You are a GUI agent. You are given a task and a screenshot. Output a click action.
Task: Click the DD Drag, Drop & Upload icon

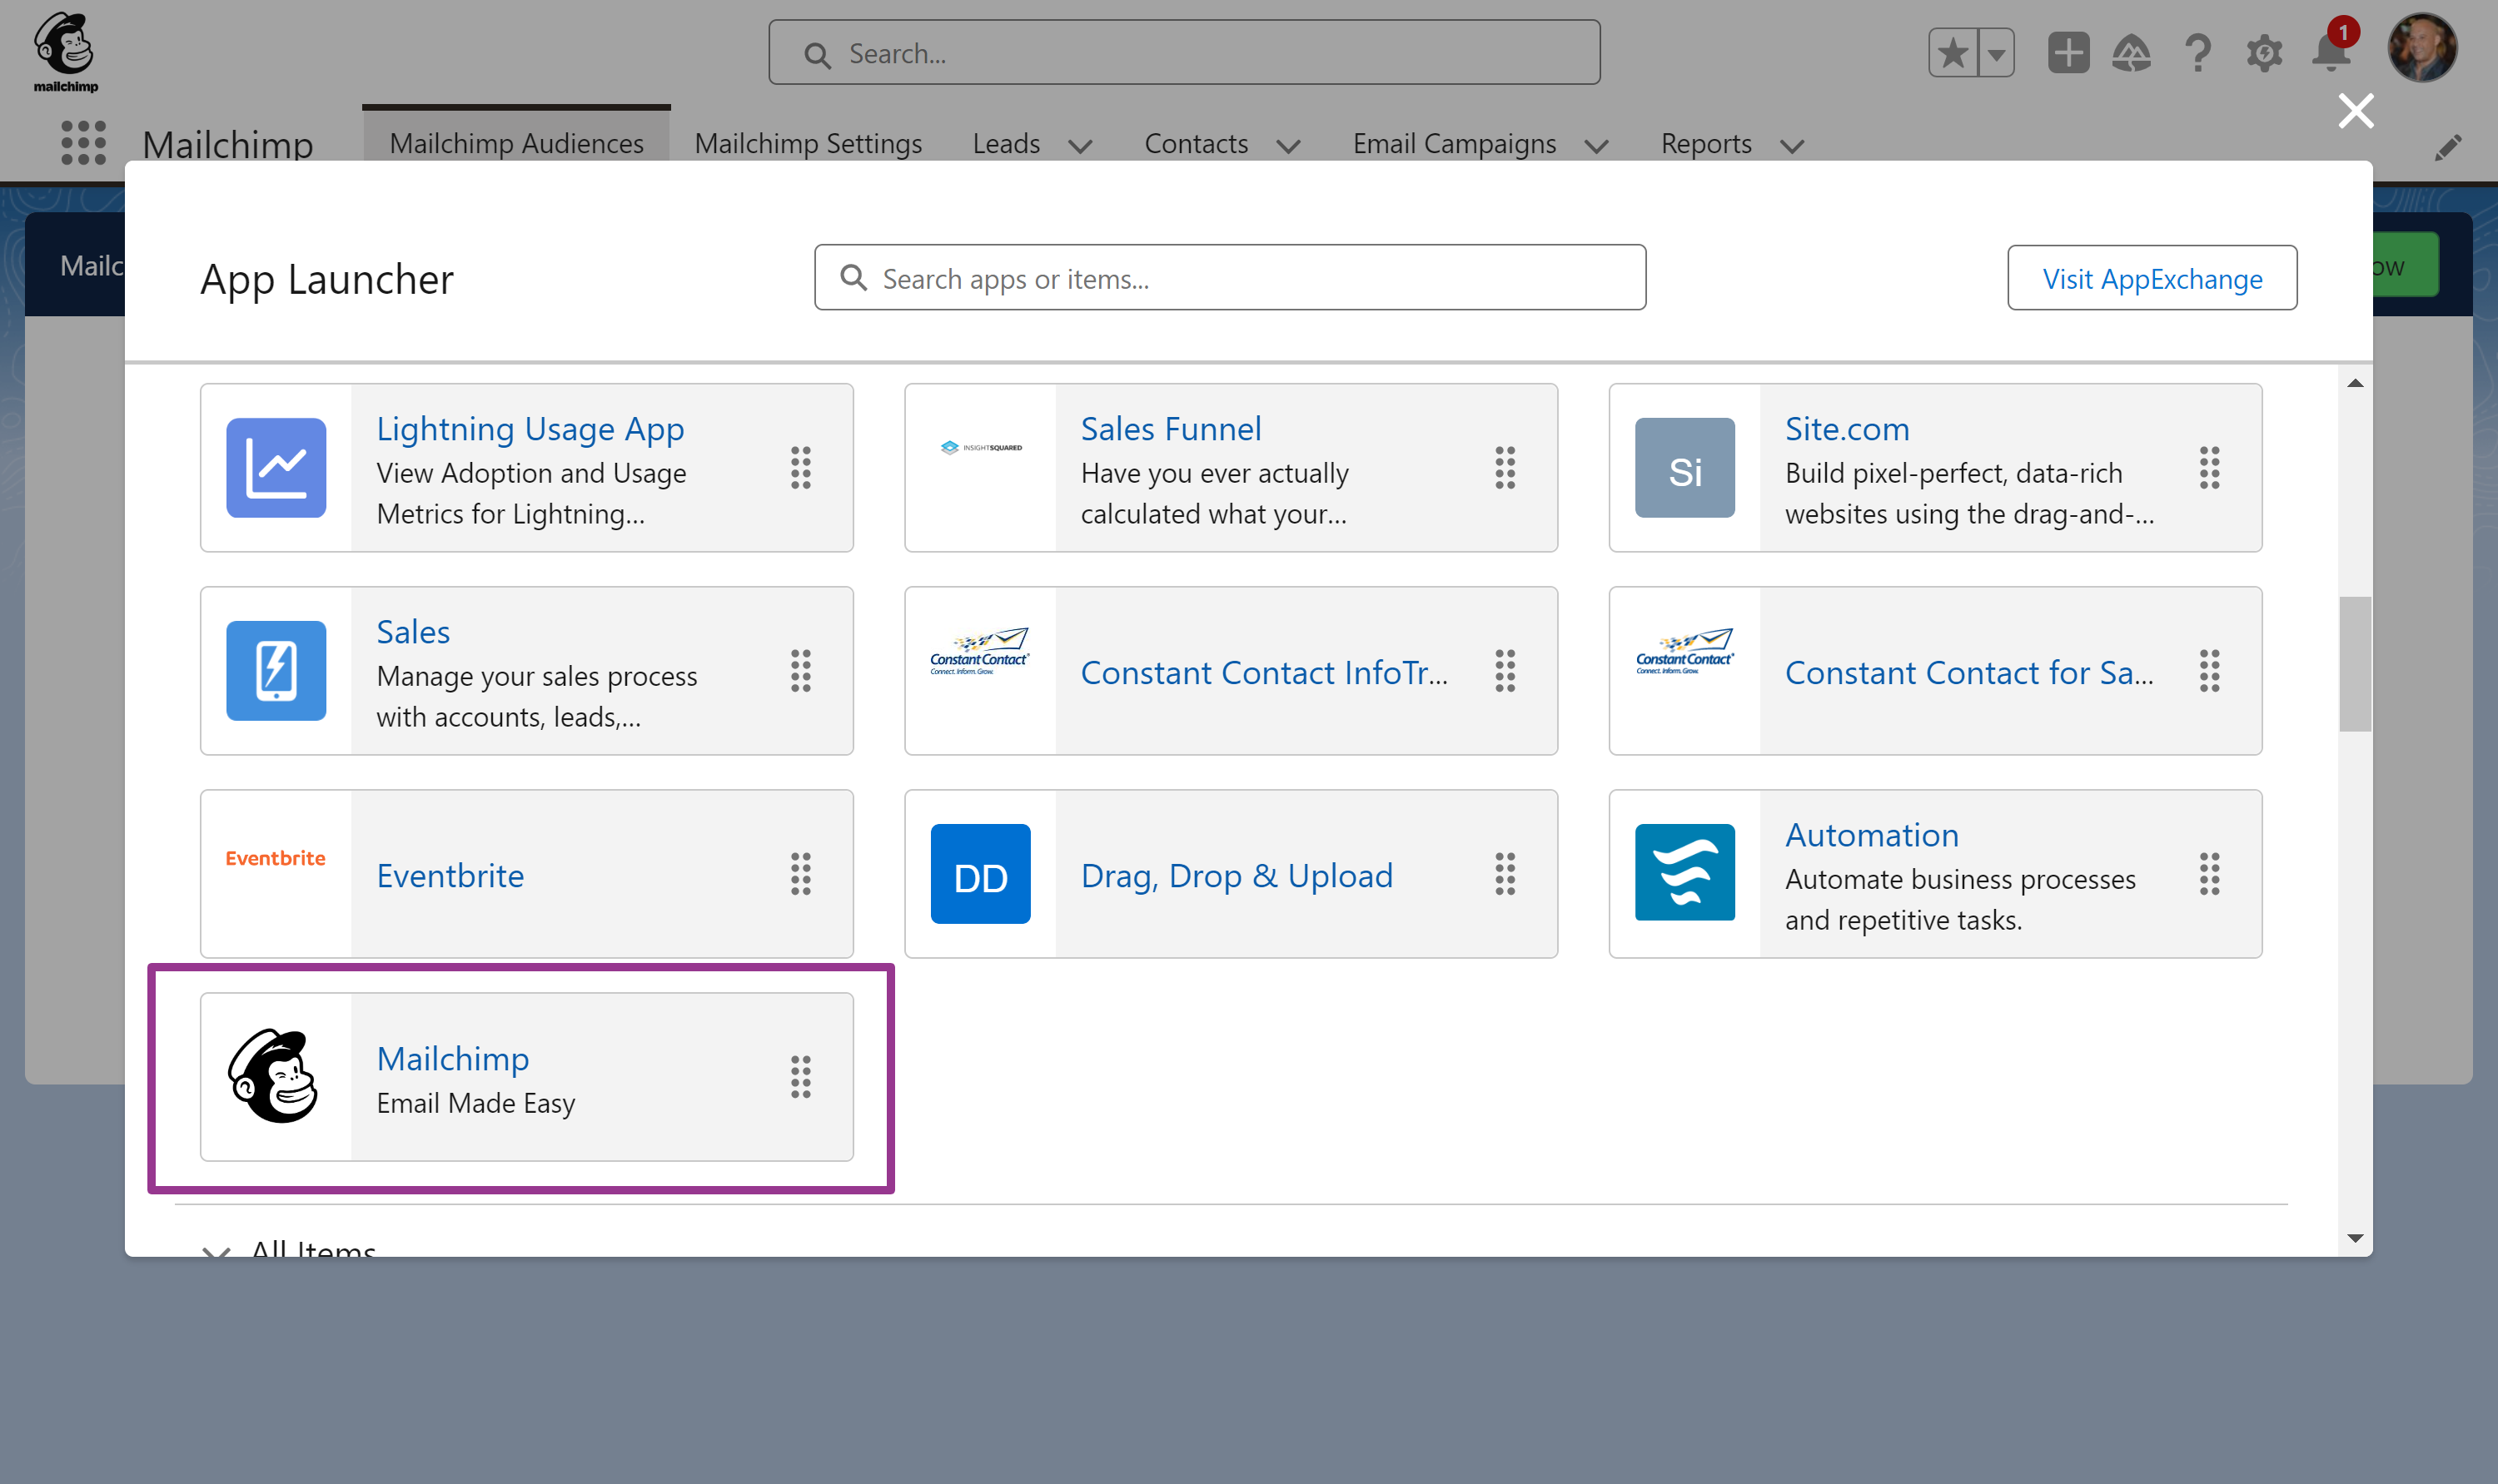980,874
